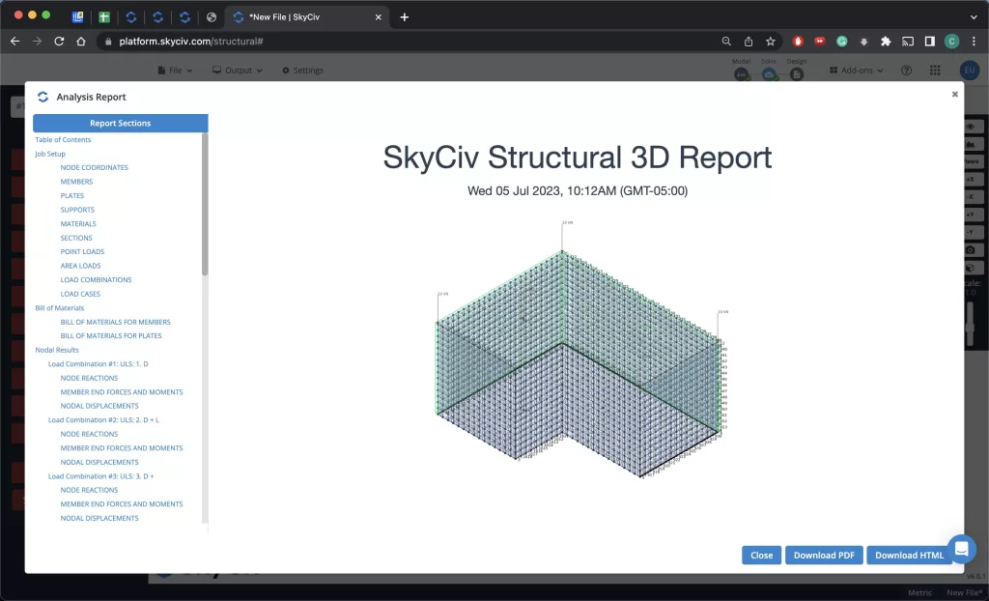Click the Download HTML button
Image resolution: width=989 pixels, height=601 pixels.
point(909,555)
